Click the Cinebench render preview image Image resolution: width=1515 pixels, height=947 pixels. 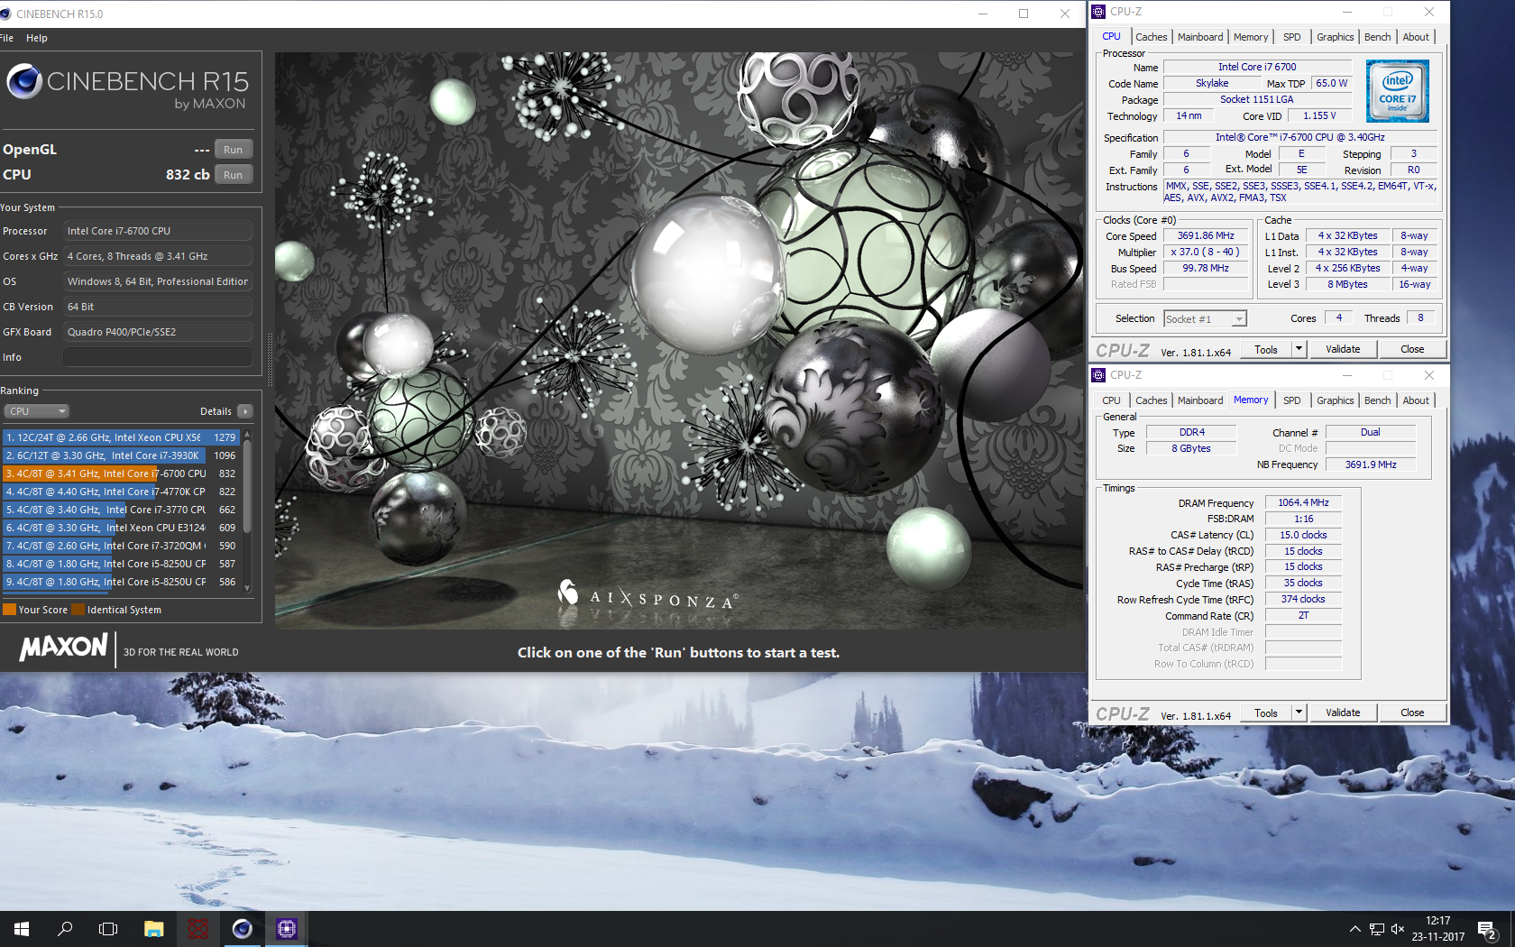coord(680,340)
